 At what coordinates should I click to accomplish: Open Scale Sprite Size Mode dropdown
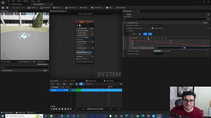[x=156, y=26]
